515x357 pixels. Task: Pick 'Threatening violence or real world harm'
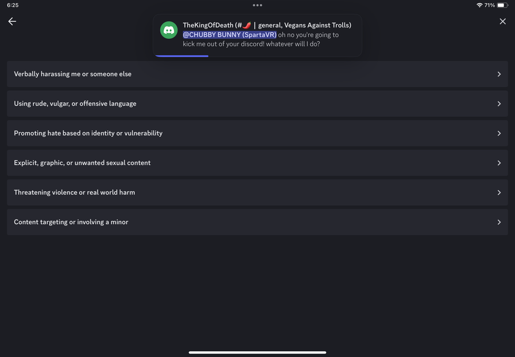coord(74,192)
